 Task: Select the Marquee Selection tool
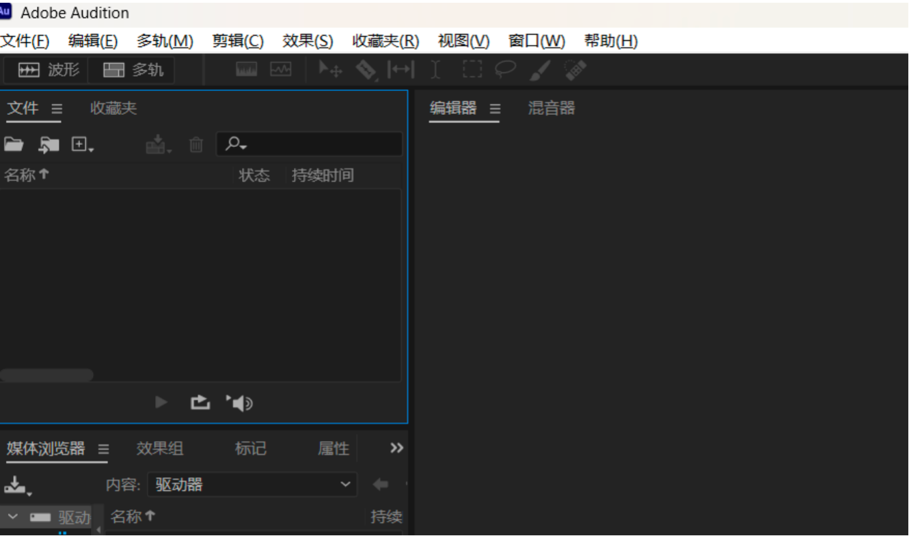pos(472,70)
